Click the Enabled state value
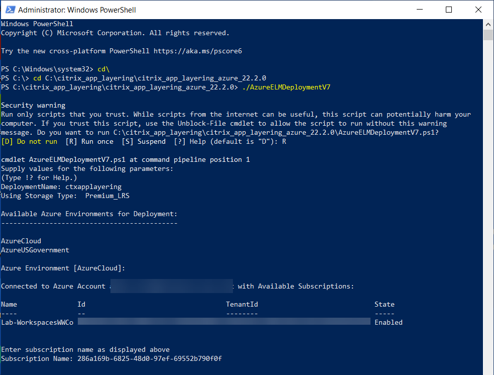494x375 pixels. coord(389,322)
